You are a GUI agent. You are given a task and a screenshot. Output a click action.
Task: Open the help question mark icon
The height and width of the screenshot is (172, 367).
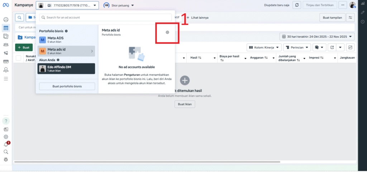click(6, 121)
